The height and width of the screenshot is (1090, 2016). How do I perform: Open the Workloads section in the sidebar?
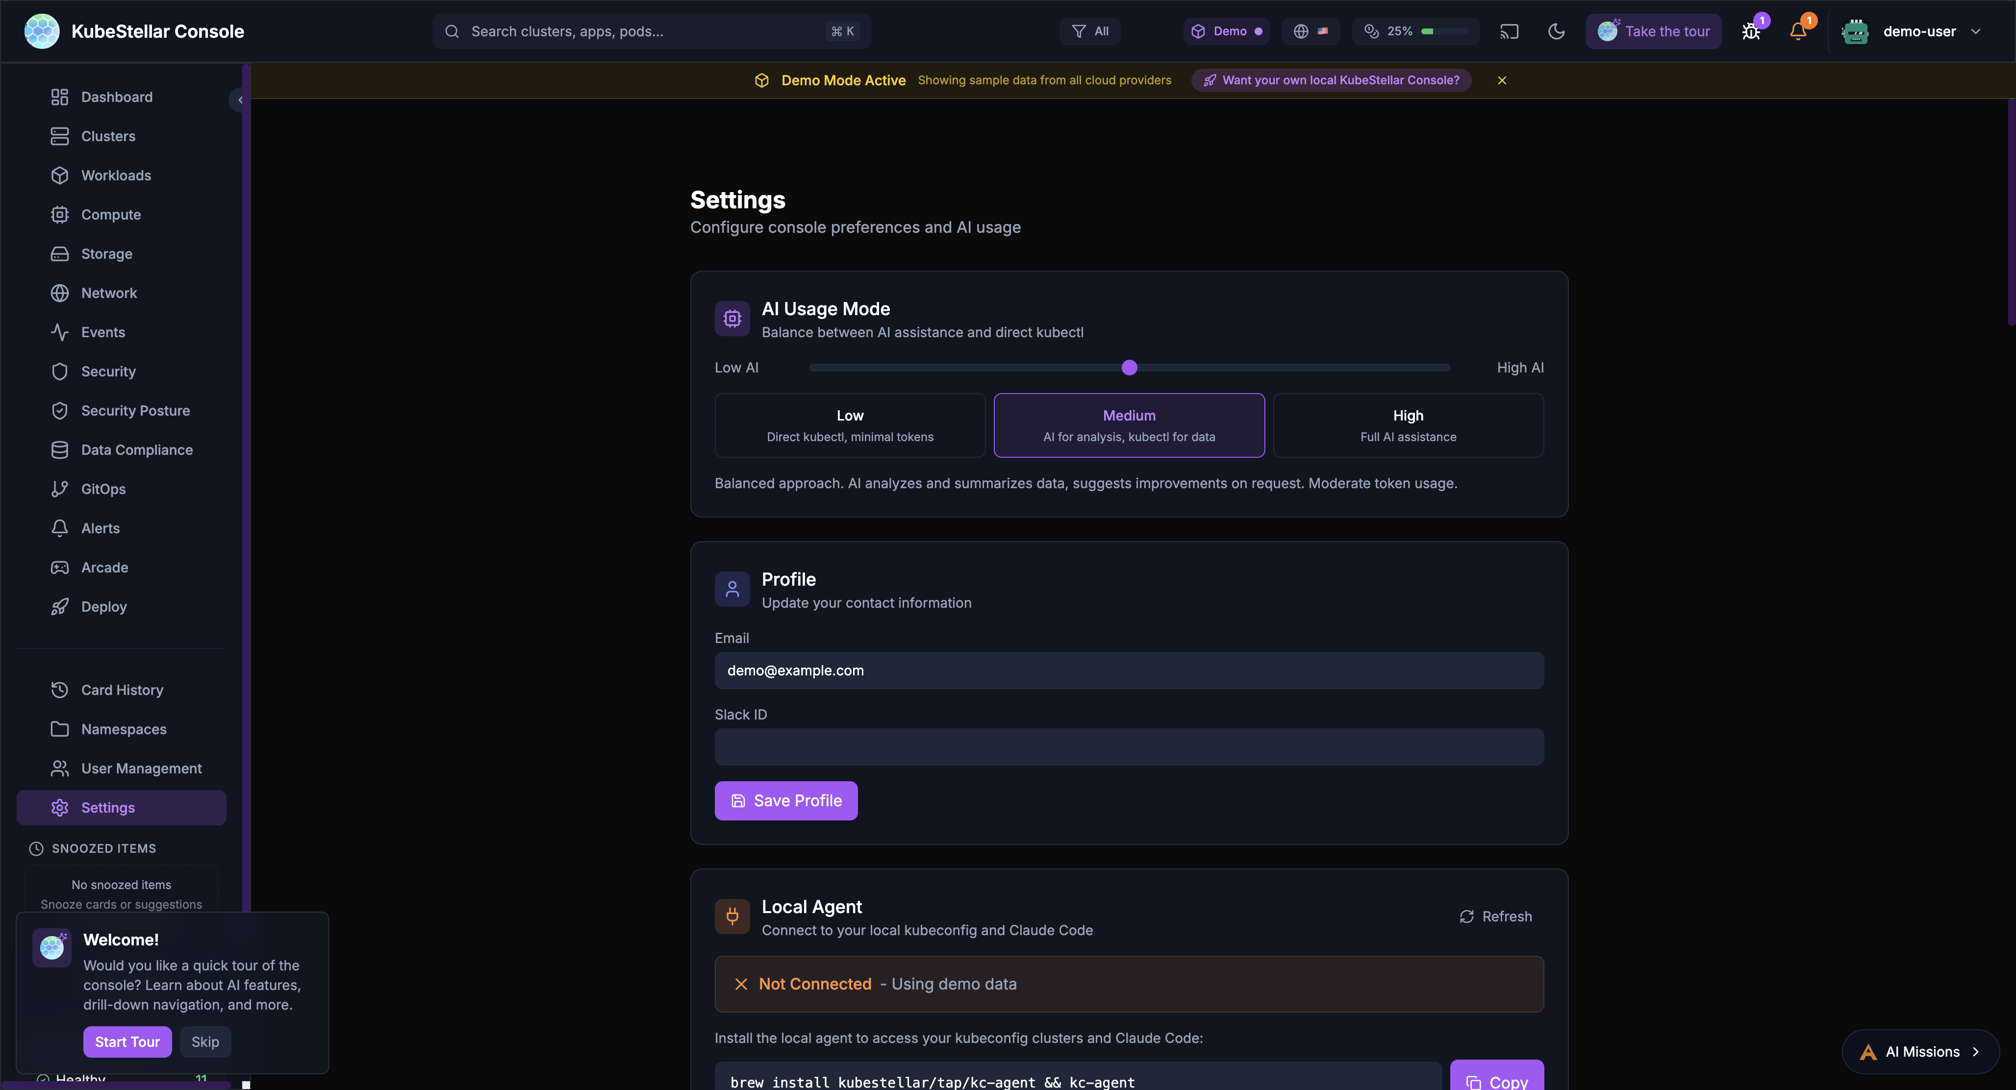116,175
